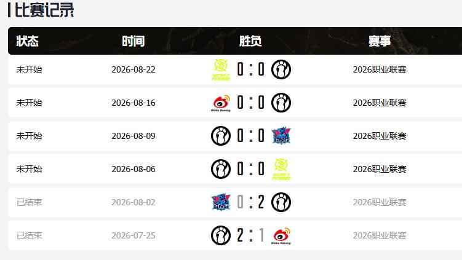Click LNG logo in the 2026-08-09 match

281,136
